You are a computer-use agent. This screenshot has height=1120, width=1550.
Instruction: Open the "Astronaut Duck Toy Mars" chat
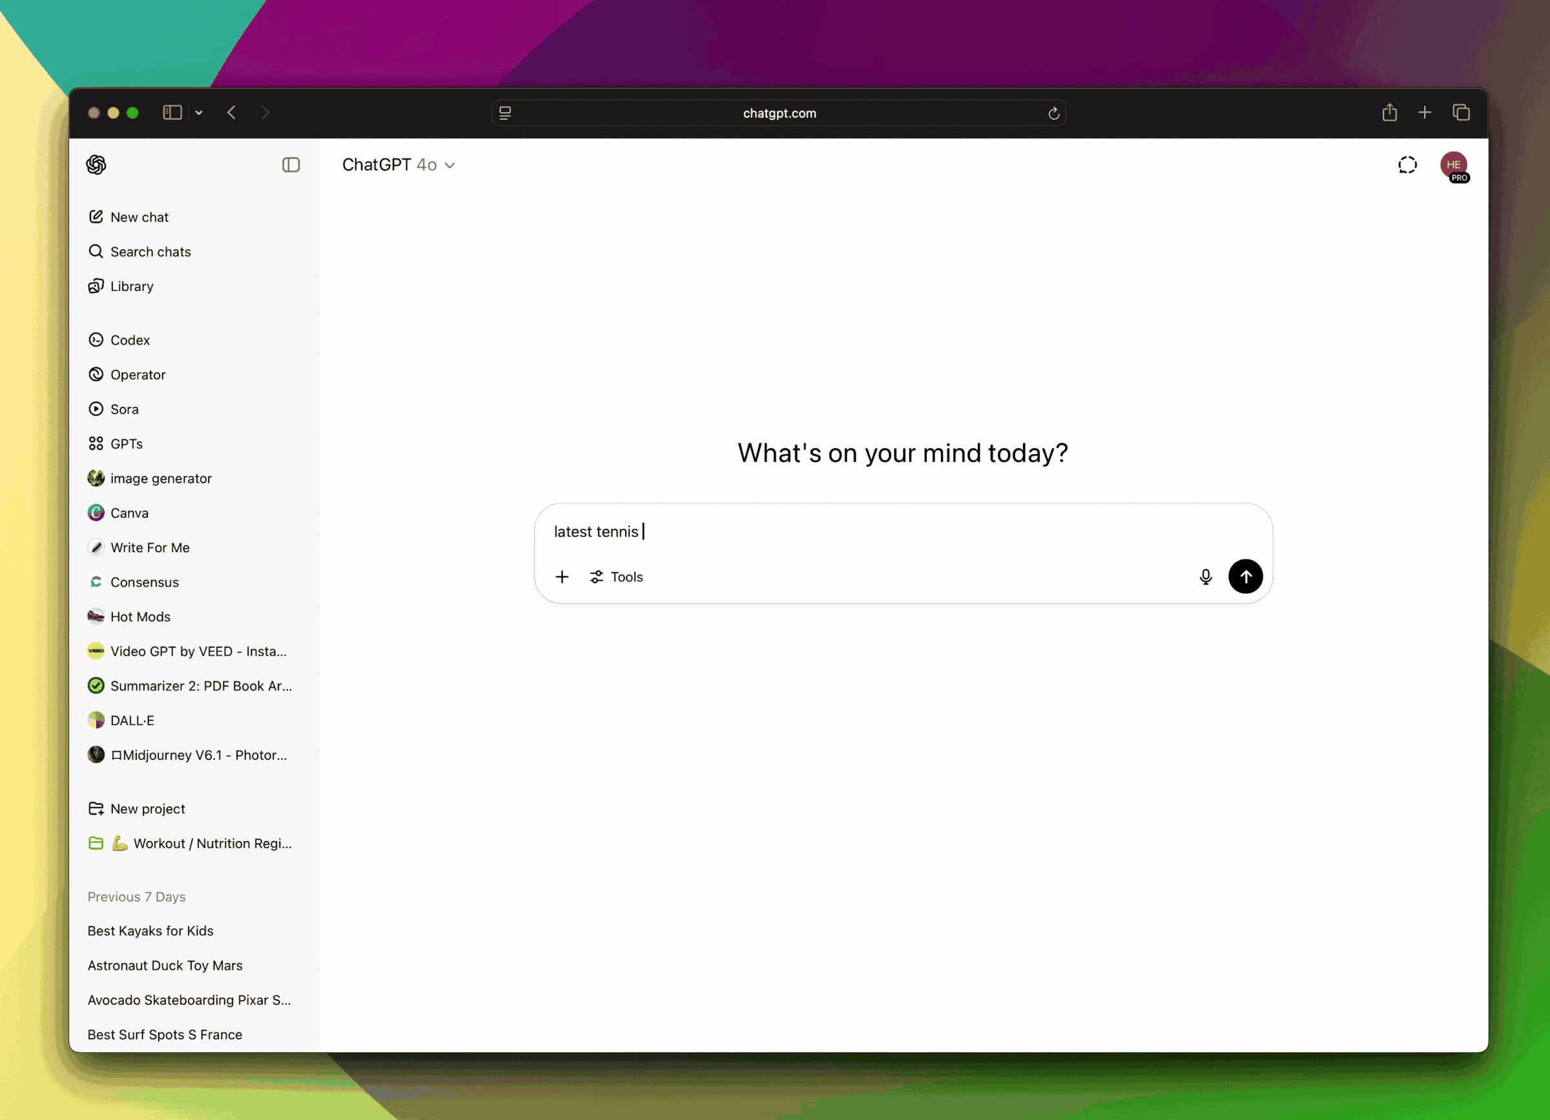point(165,965)
